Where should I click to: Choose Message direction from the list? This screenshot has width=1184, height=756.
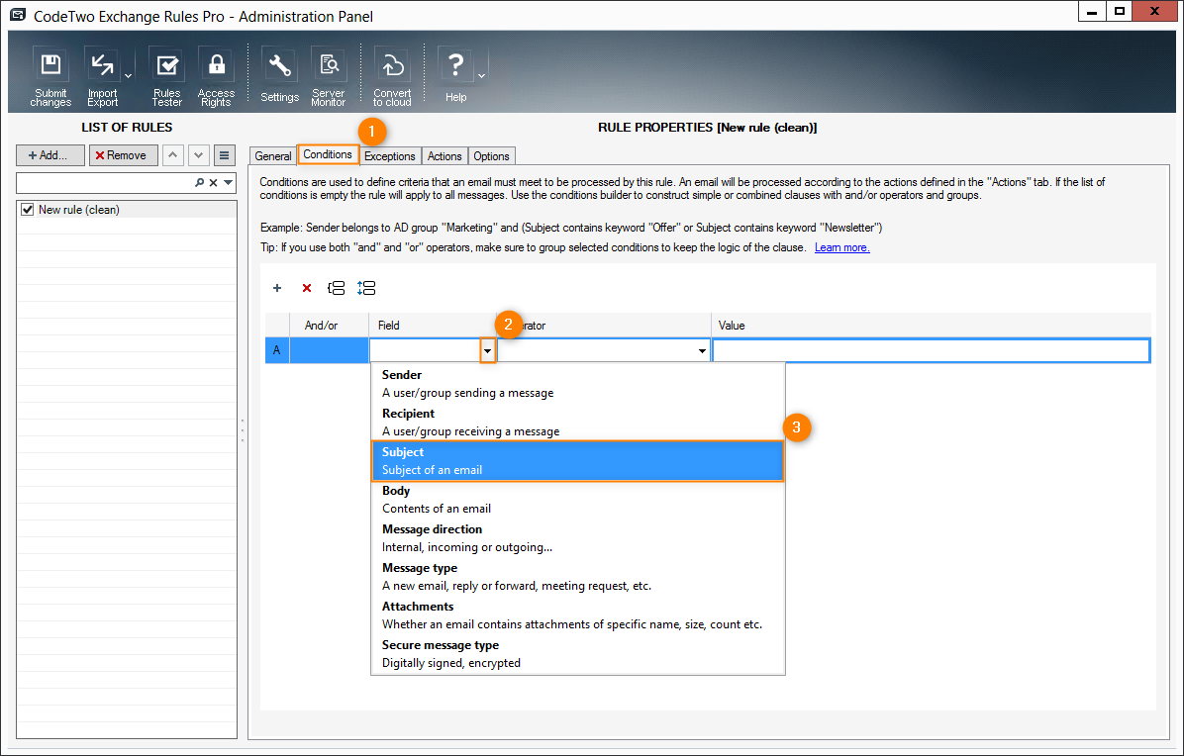[x=578, y=538]
